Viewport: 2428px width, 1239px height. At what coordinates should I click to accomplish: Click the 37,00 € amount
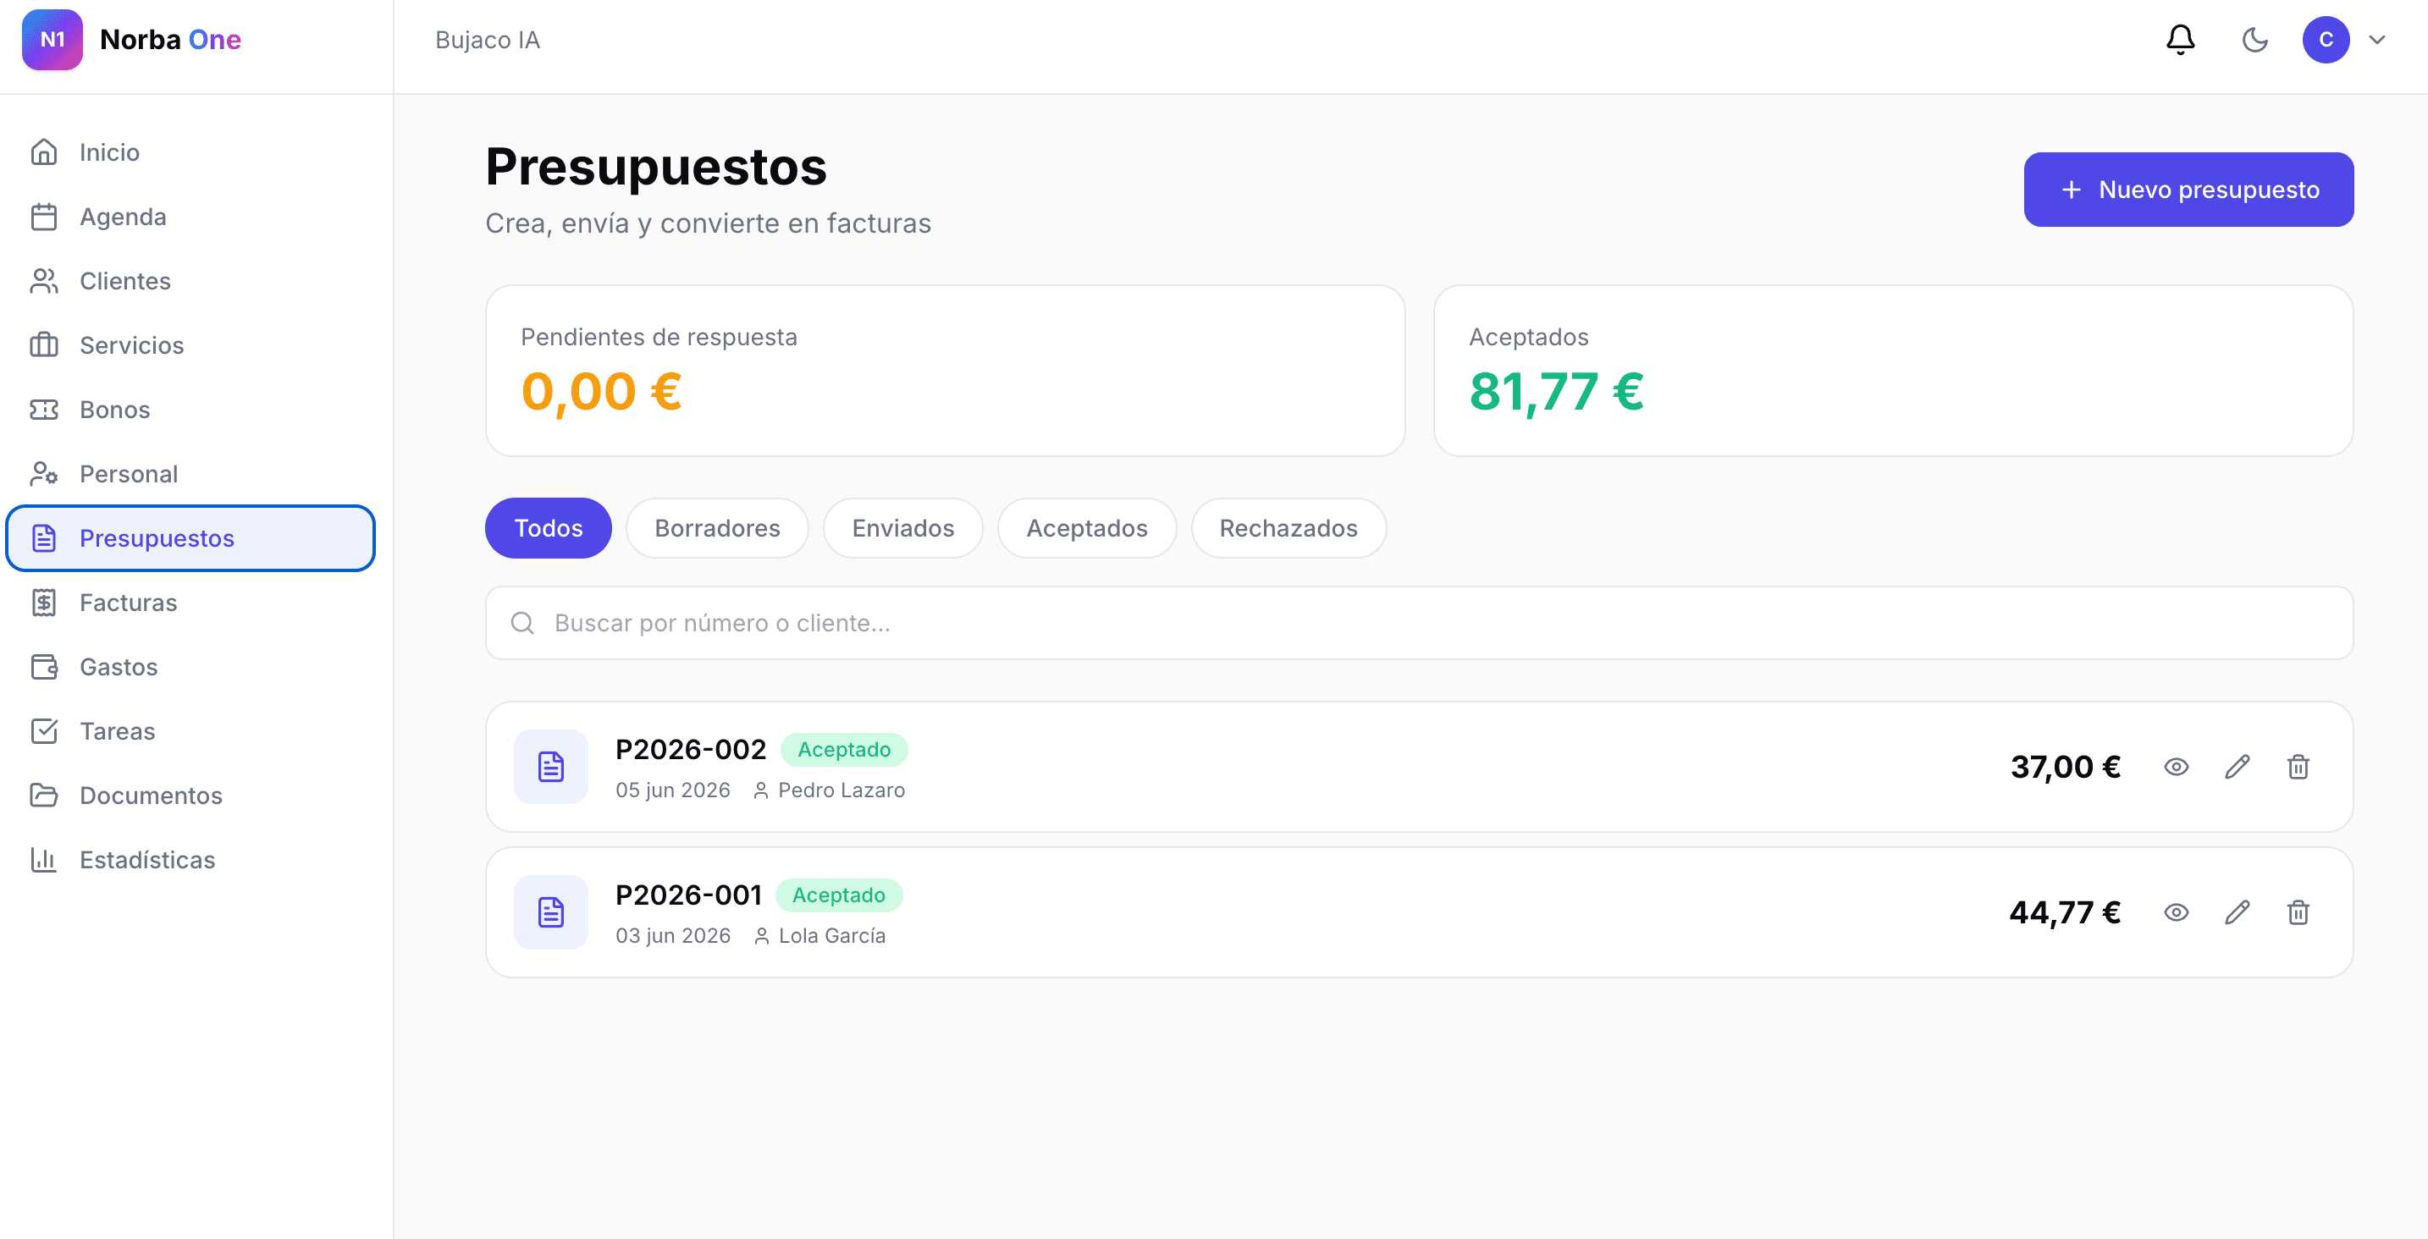tap(2065, 767)
